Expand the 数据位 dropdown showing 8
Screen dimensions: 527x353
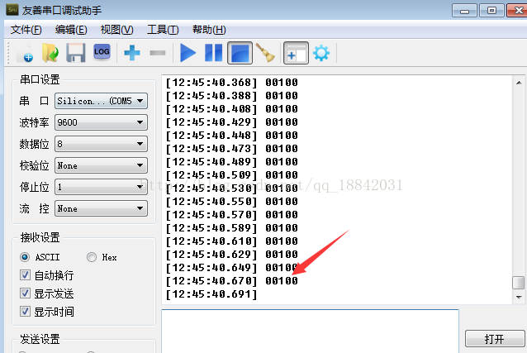click(x=101, y=144)
